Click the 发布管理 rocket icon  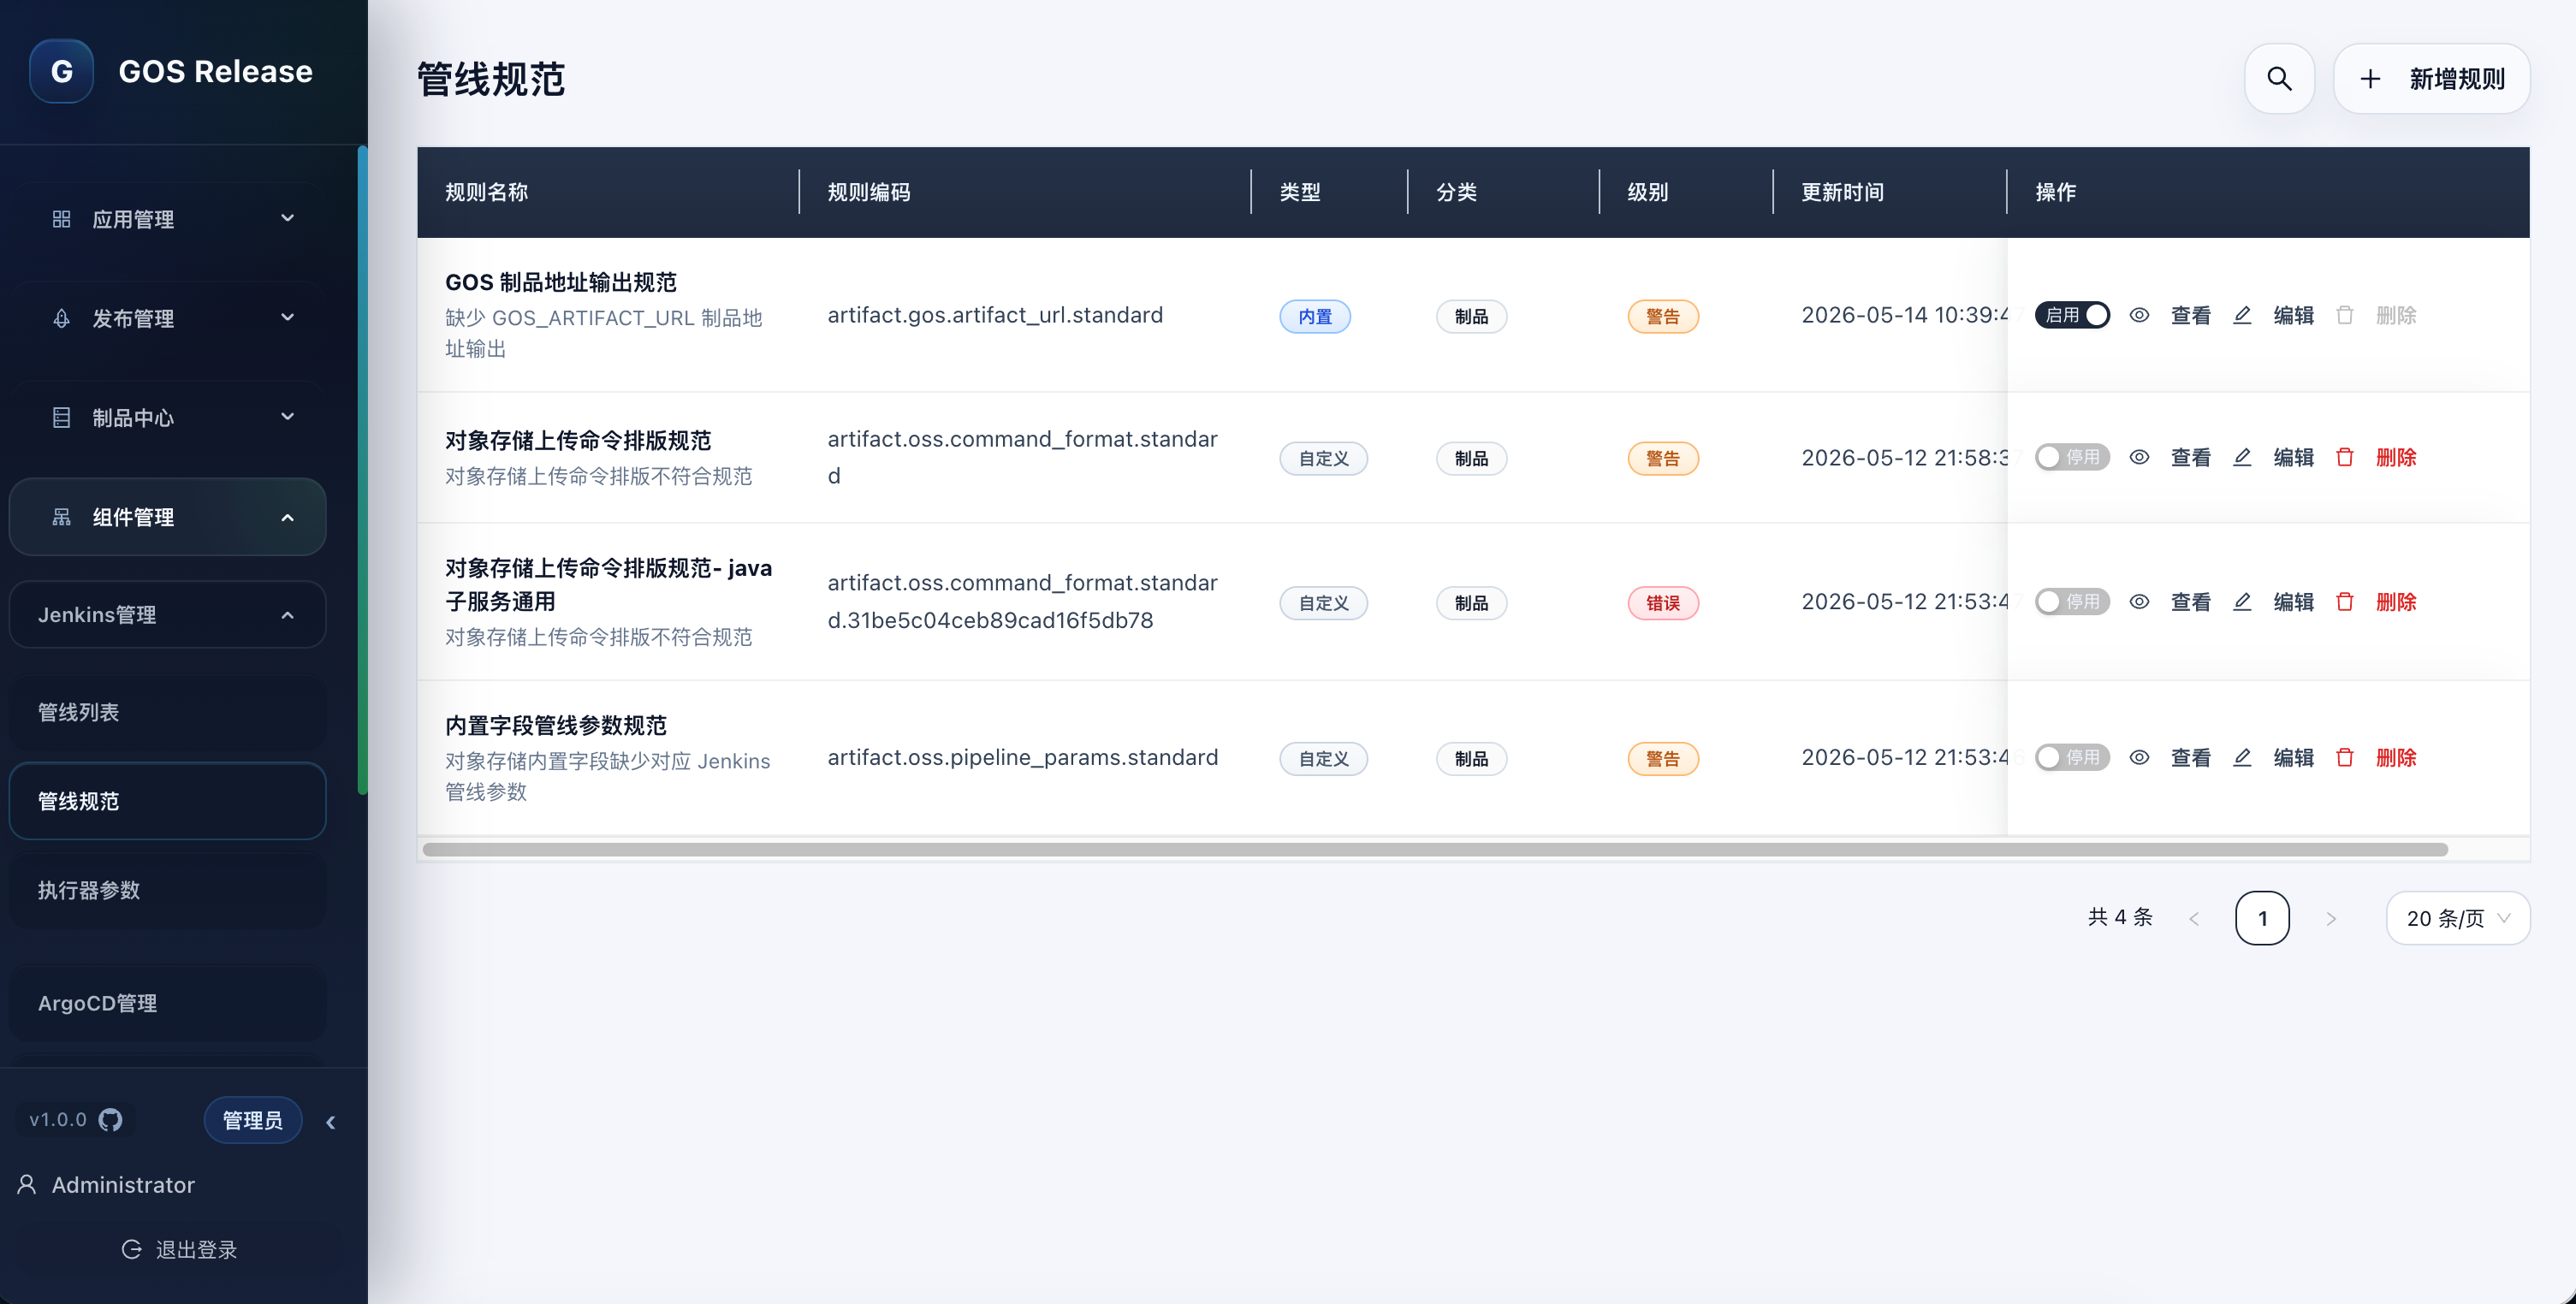click(61, 318)
